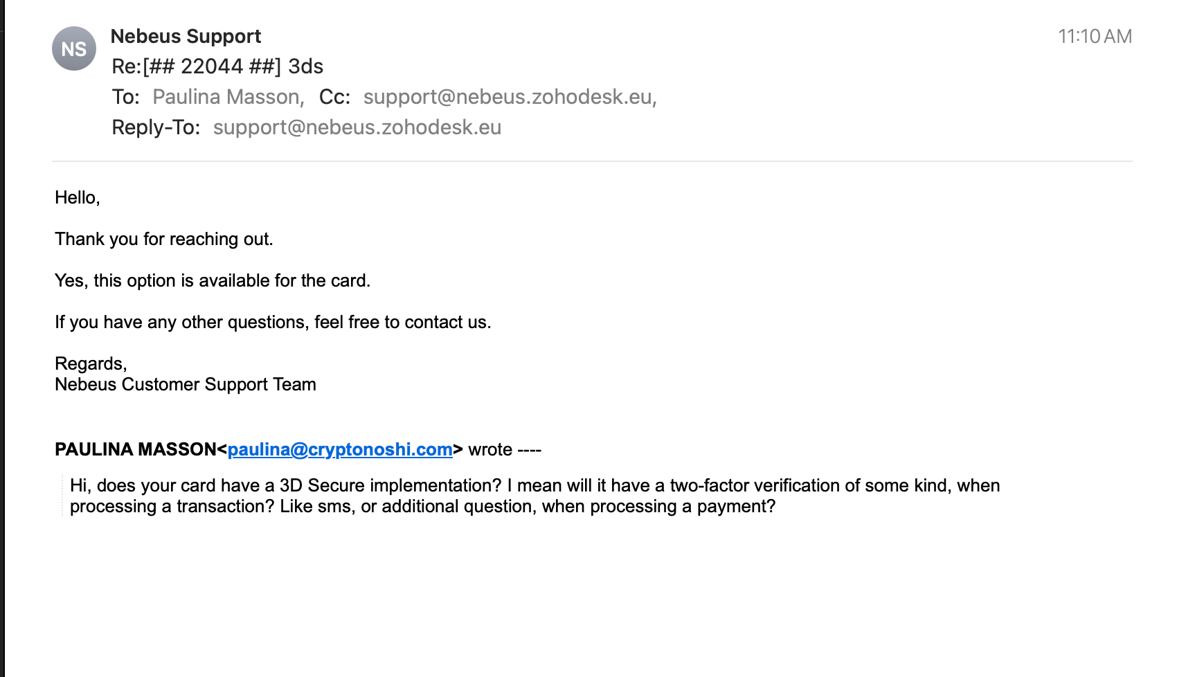This screenshot has height=677, width=1177.
Task: Click the To: label in header
Action: point(125,97)
